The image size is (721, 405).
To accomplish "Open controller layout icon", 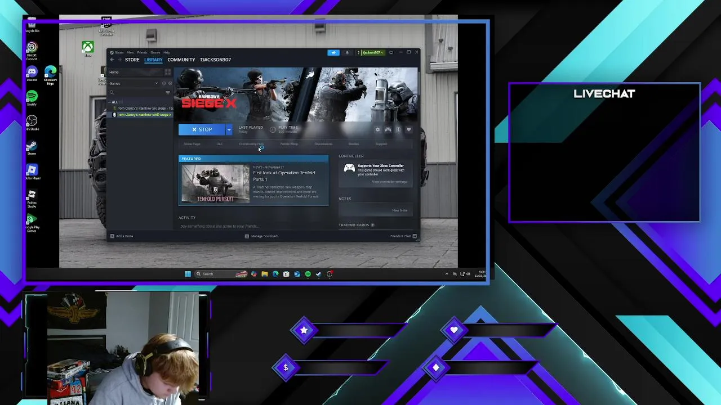I will [388, 130].
